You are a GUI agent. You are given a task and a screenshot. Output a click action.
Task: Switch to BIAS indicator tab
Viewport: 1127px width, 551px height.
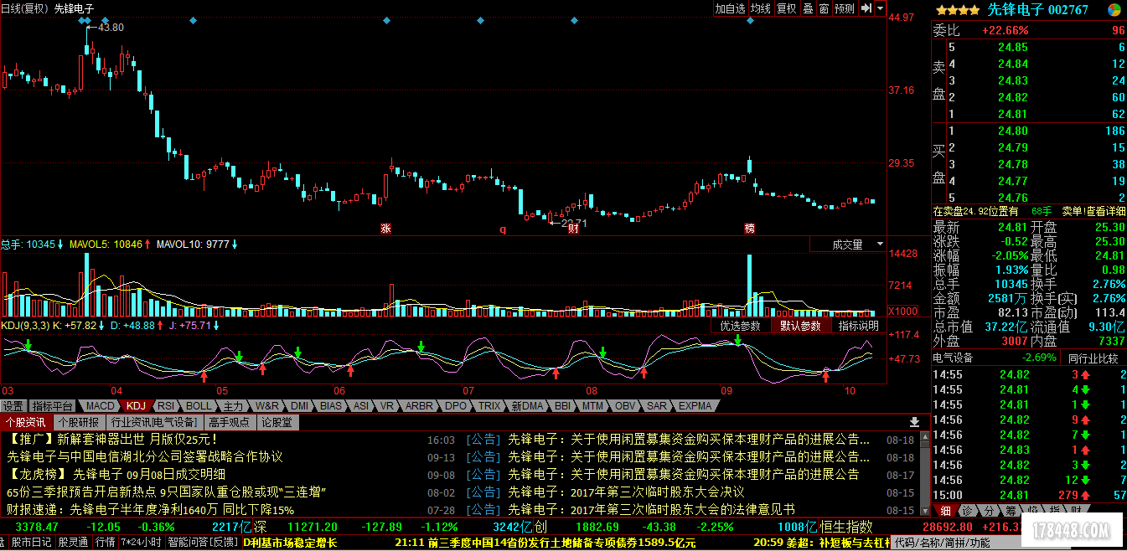[x=331, y=406]
